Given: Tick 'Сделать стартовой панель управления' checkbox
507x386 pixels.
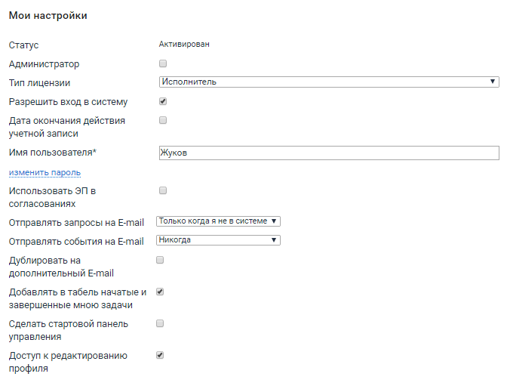Looking at the screenshot, I should (159, 323).
